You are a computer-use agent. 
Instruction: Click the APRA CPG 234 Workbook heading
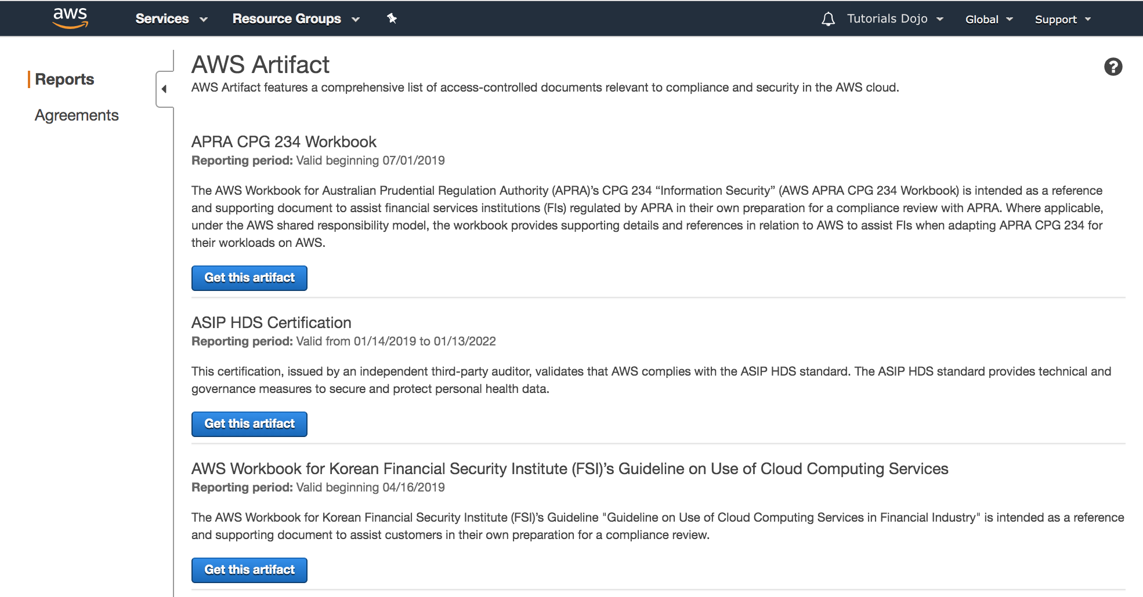tap(284, 142)
